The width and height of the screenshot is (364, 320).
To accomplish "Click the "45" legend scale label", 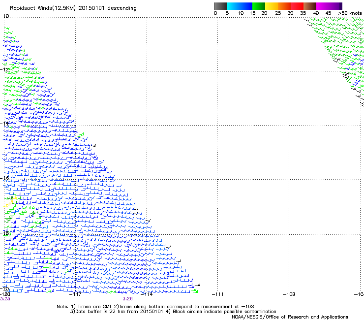I will [x=328, y=13].
